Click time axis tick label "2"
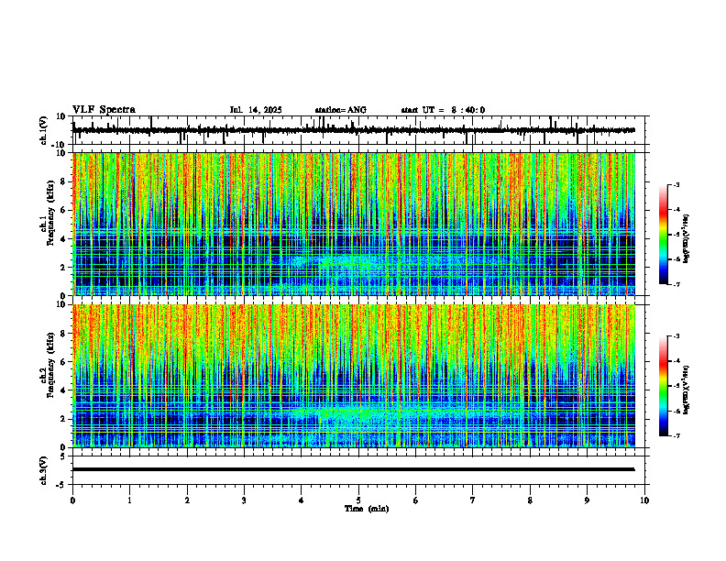The image size is (726, 561). [x=187, y=500]
